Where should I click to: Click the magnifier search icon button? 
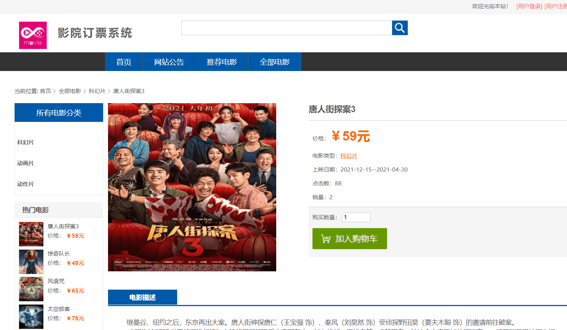point(400,28)
